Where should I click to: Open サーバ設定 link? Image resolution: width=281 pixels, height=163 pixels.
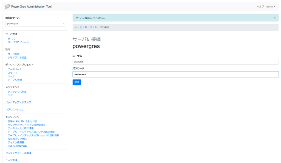click(x=14, y=54)
